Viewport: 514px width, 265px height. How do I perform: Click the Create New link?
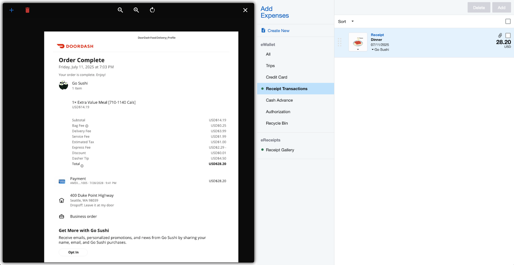pos(279,31)
